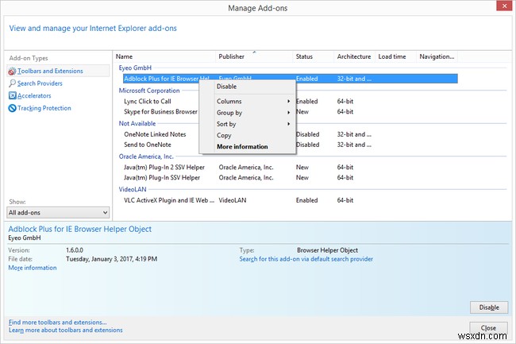Choose More information in context menu
The image size is (516, 344).
tap(248, 147)
